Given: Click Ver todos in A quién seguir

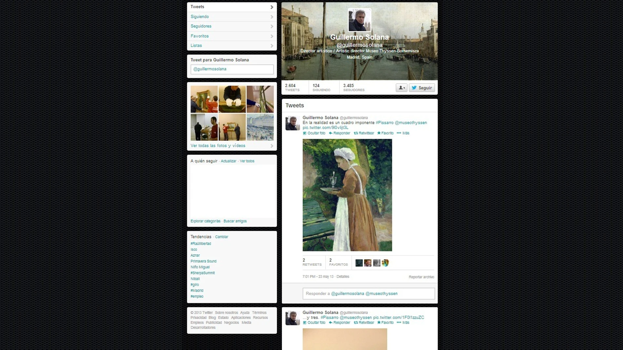Looking at the screenshot, I should [x=247, y=161].
